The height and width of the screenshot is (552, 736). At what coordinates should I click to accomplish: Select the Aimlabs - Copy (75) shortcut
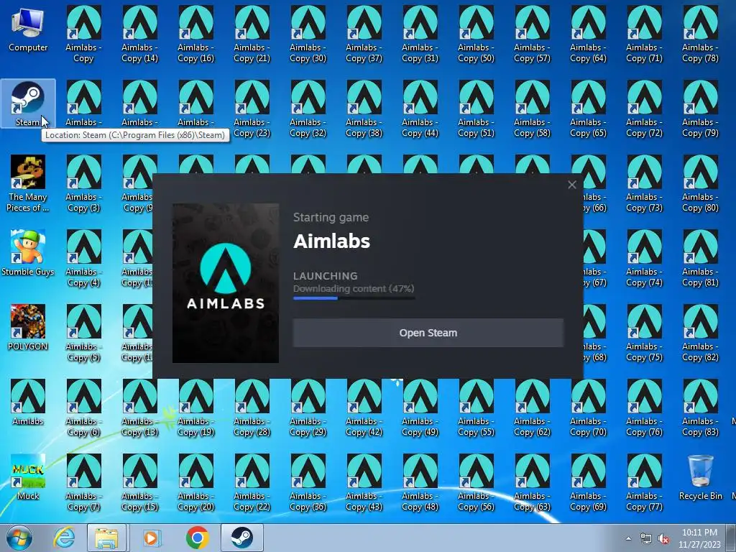click(x=644, y=333)
